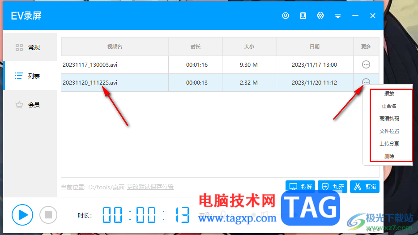Open more options for 20231117_130003.avi
Viewport: 418px width, 235px height.
(366, 64)
